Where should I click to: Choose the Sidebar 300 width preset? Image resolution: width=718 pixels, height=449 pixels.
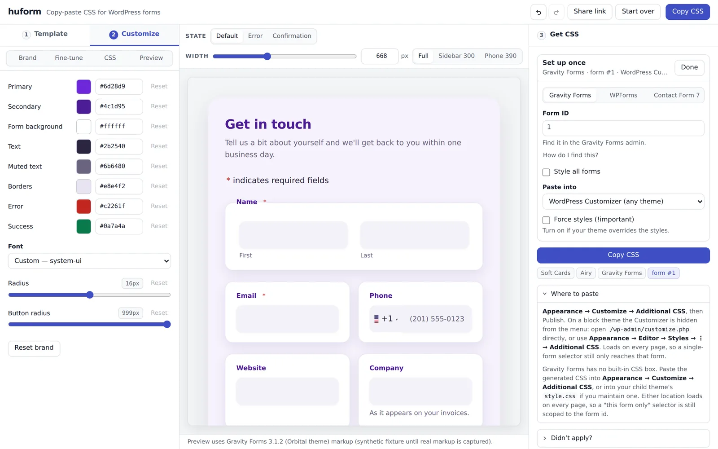click(x=456, y=56)
